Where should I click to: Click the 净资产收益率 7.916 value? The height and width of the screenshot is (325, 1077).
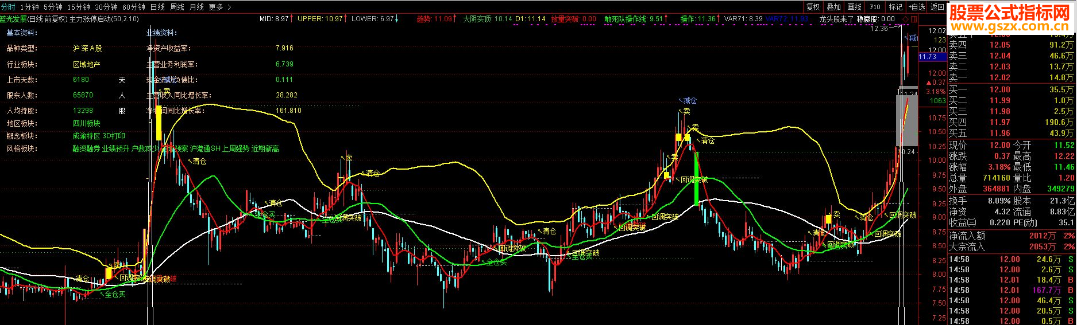pos(284,49)
